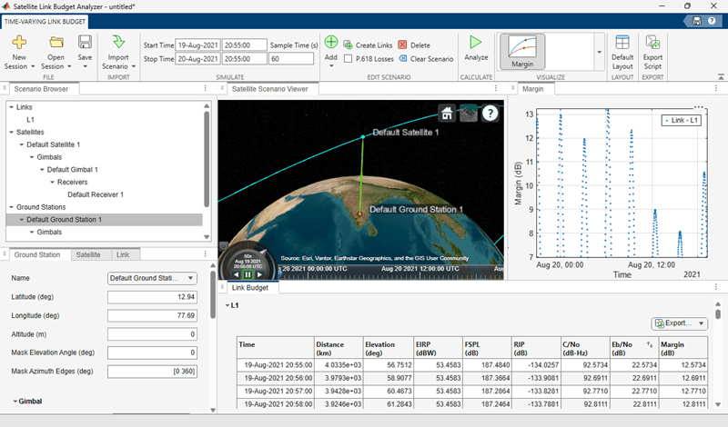
Task: Open the Add dropdown arrow
Action: click(x=331, y=66)
